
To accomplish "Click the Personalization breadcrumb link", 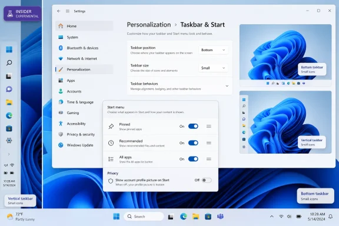I will [149, 25].
